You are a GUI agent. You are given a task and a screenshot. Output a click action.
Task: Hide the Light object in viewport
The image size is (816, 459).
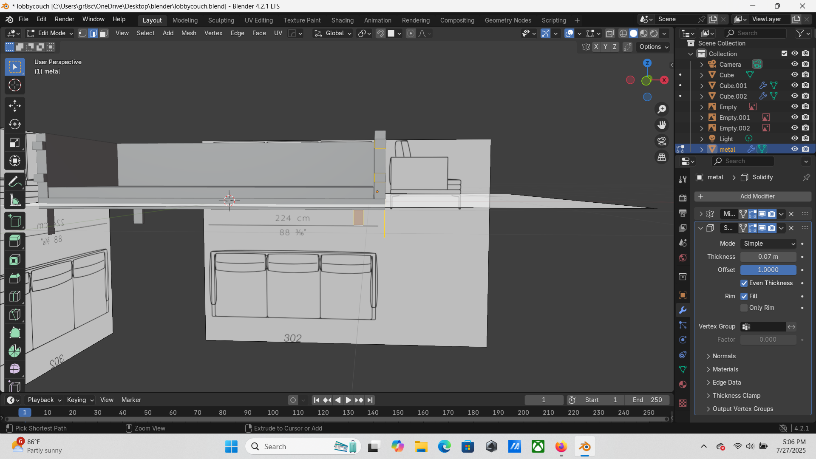tap(794, 139)
